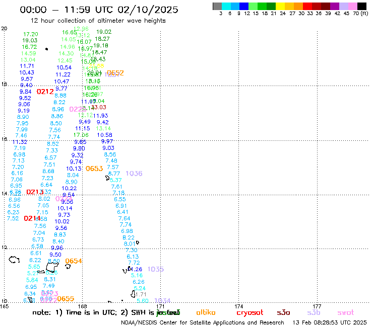Click the 's3b' satellite legend label

(x=314, y=312)
